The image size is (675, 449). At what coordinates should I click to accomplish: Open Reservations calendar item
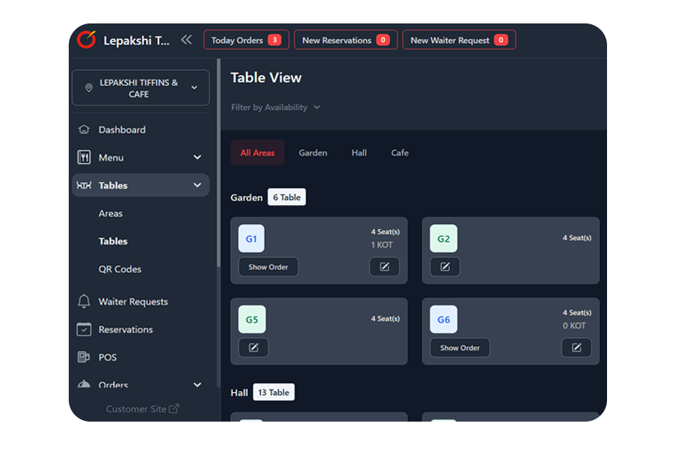pos(125,330)
